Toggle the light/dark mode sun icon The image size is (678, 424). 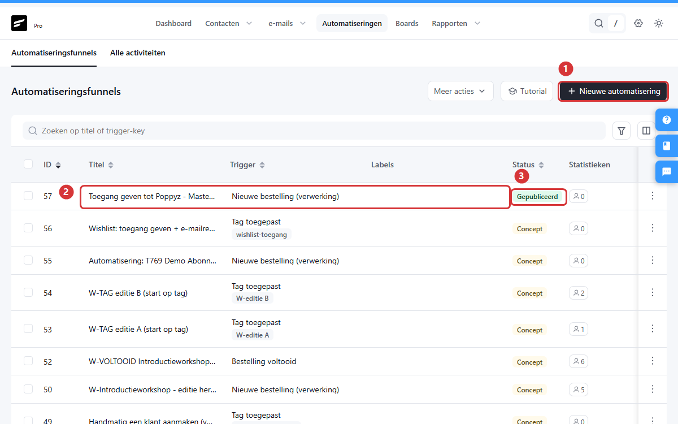(x=659, y=23)
